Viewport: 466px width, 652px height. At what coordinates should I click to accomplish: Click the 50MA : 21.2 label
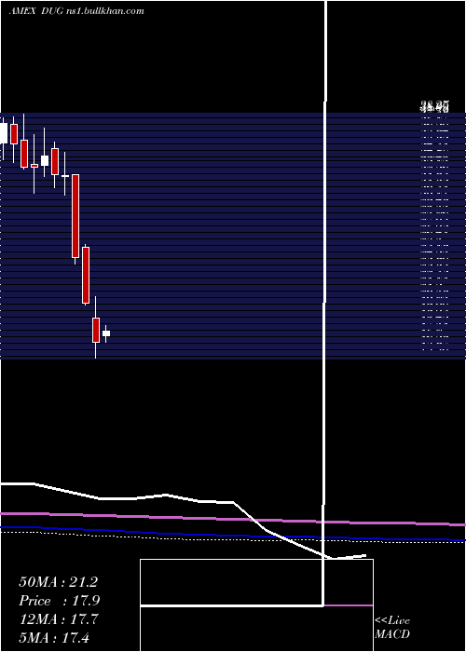58,582
